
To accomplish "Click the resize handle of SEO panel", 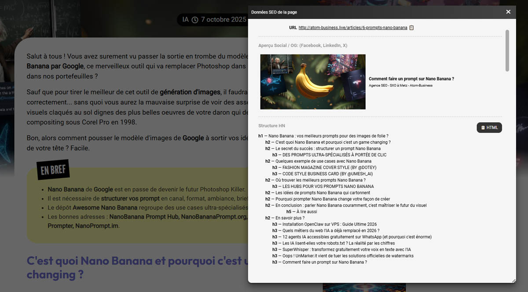I will pos(513,280).
